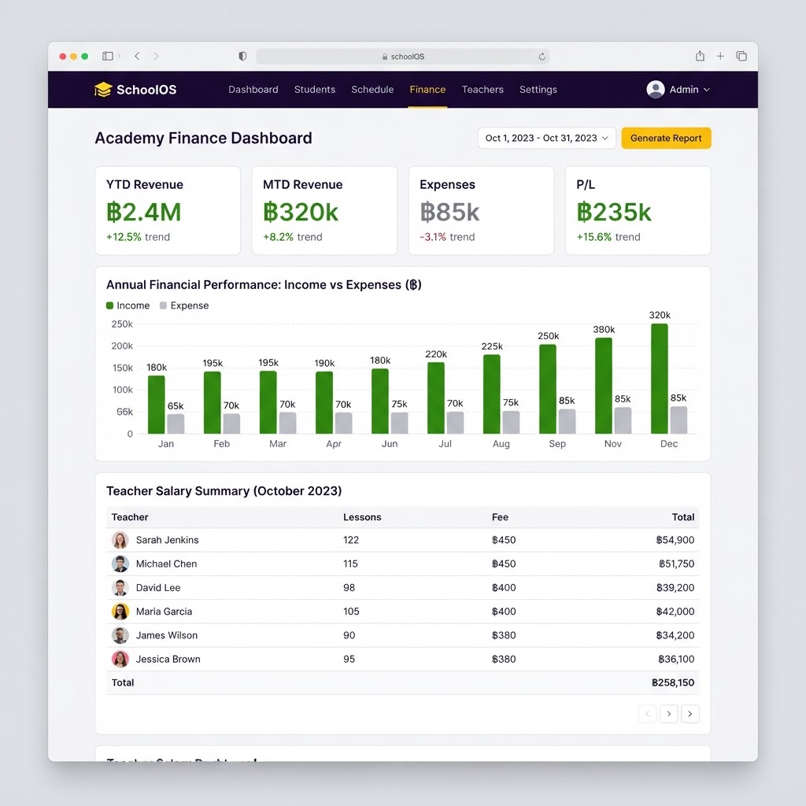Select the Finance nav tab

tap(427, 90)
